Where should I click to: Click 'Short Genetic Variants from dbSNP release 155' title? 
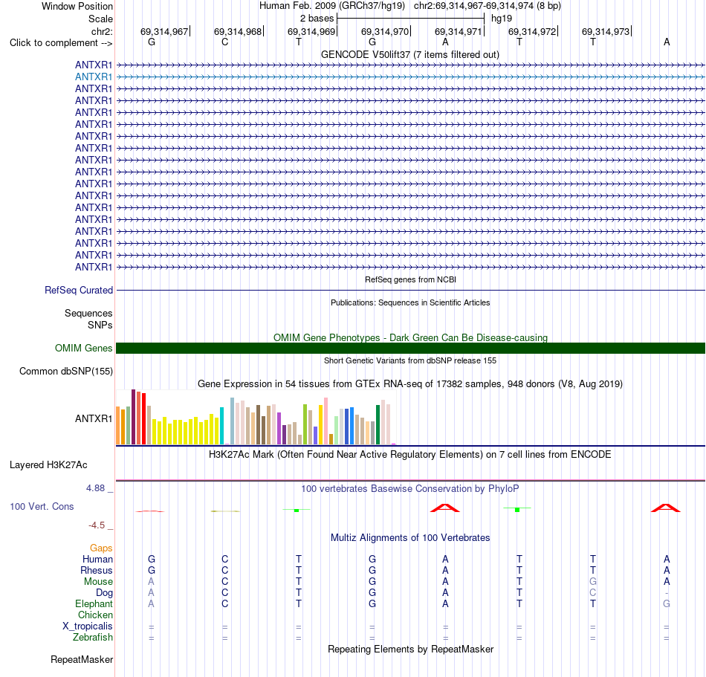[x=410, y=360]
